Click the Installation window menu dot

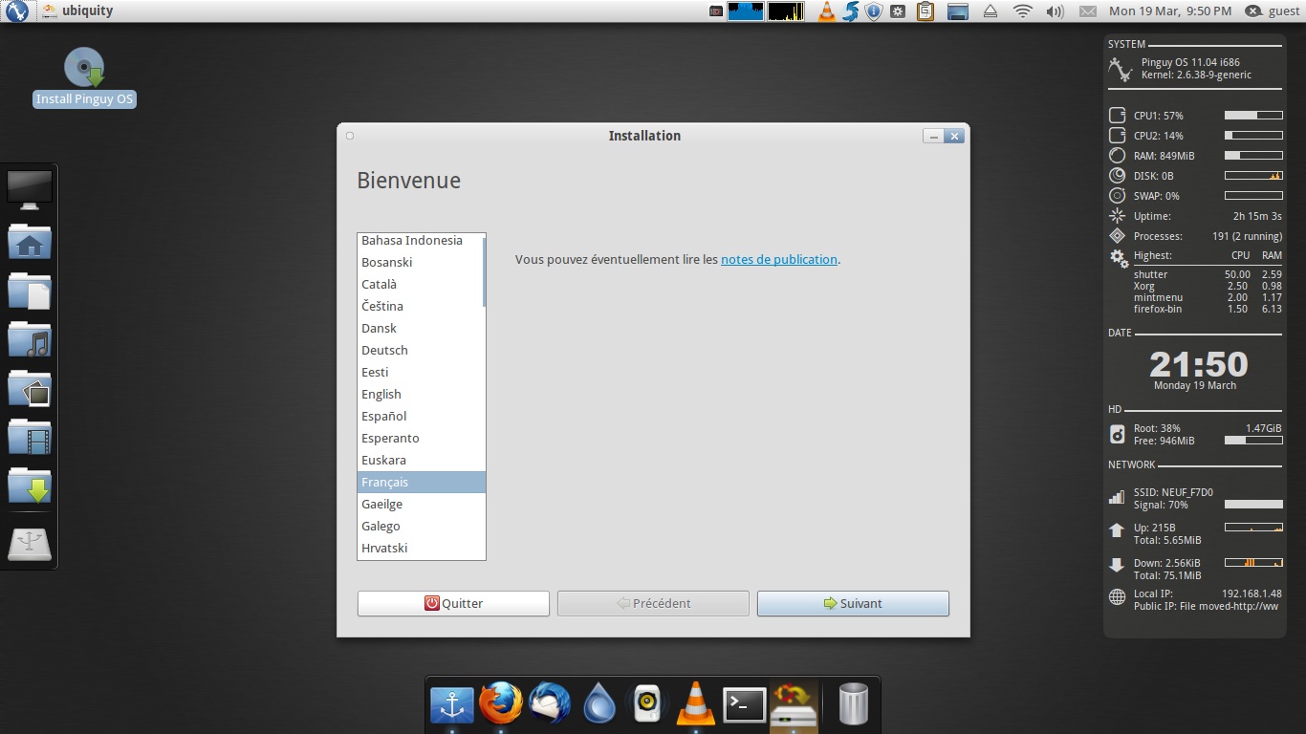350,136
